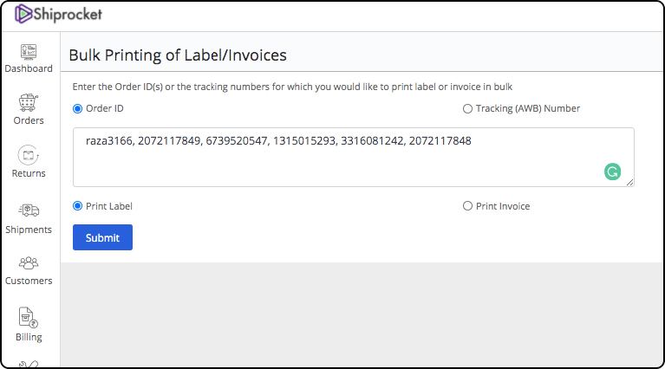665x369 pixels.
Task: Click the green Grammarly icon in textbox
Action: (612, 172)
